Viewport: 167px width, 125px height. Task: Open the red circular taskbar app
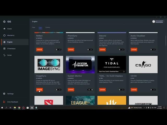click(23, 108)
